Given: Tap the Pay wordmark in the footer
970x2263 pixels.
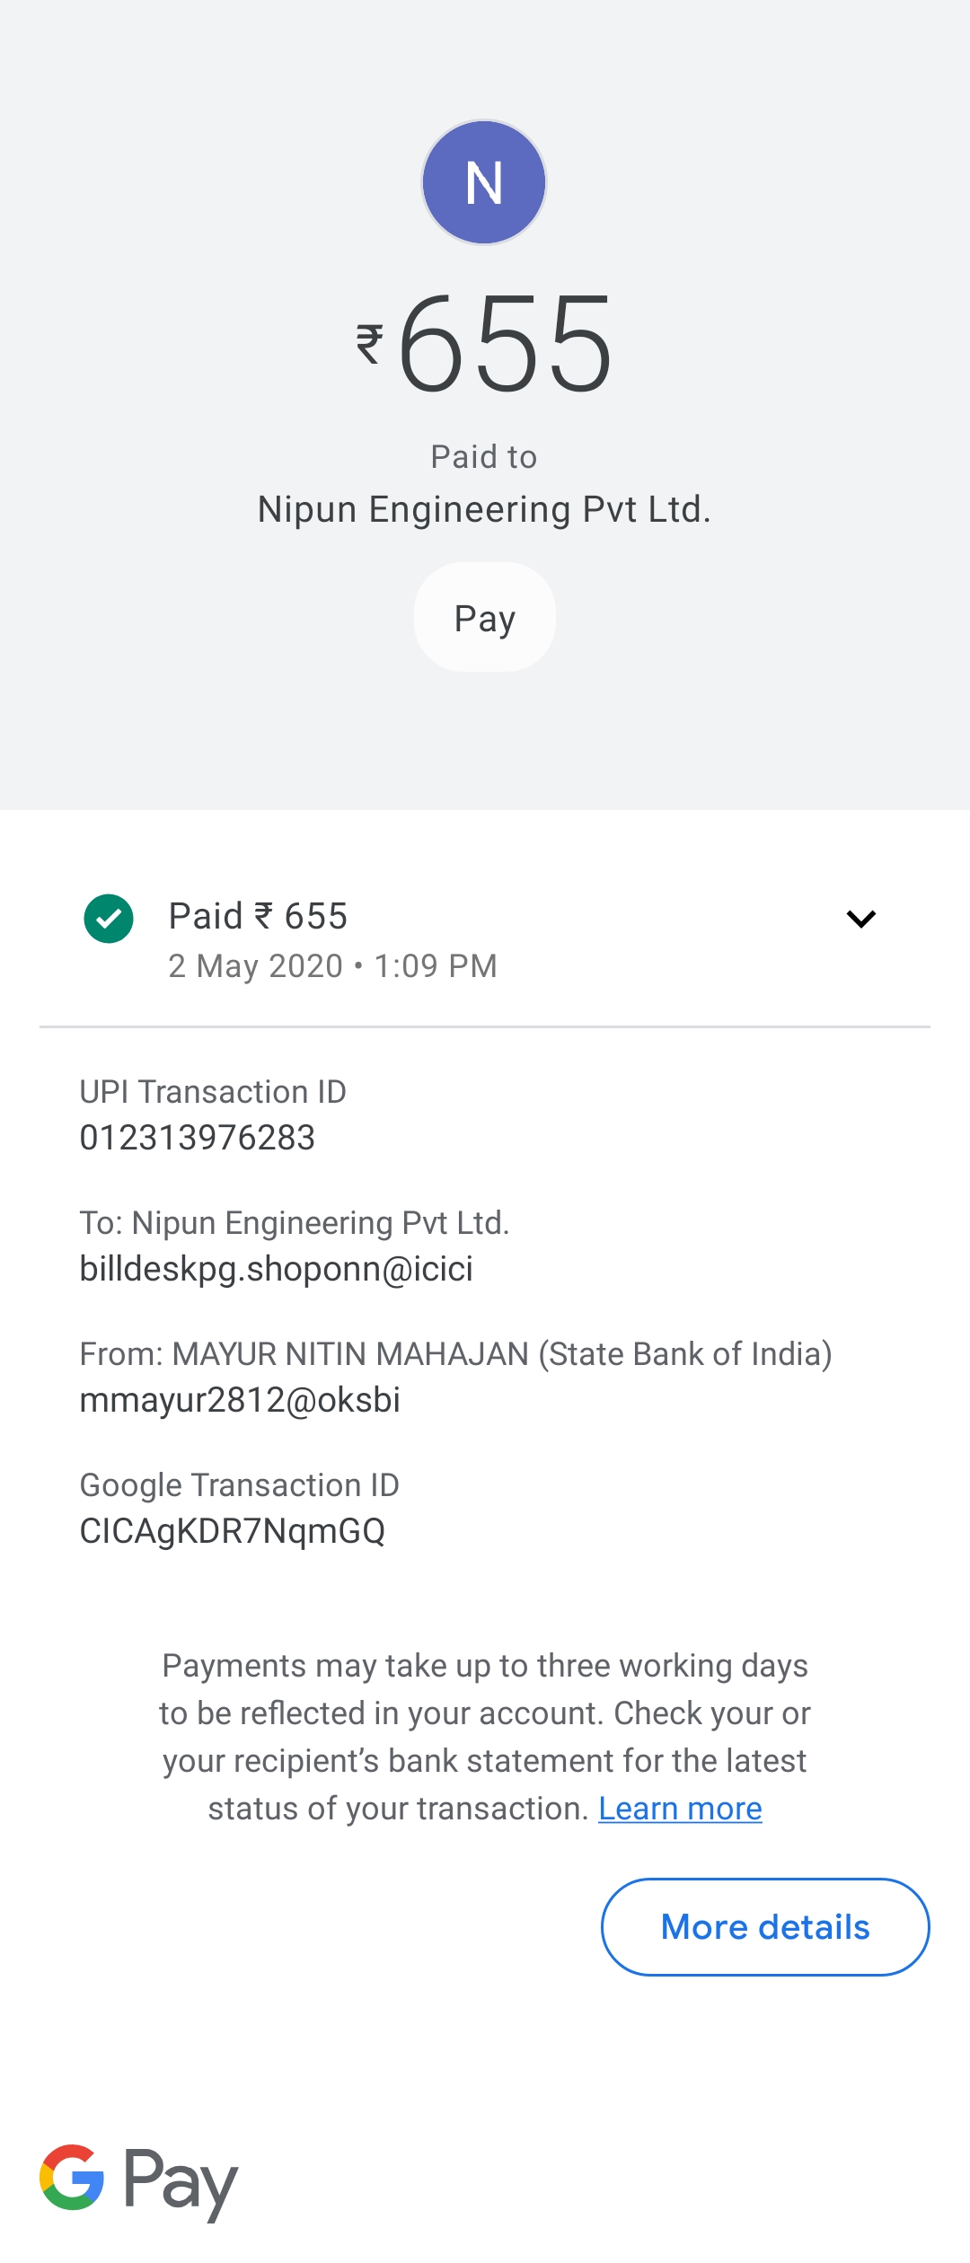Looking at the screenshot, I should [x=181, y=2183].
